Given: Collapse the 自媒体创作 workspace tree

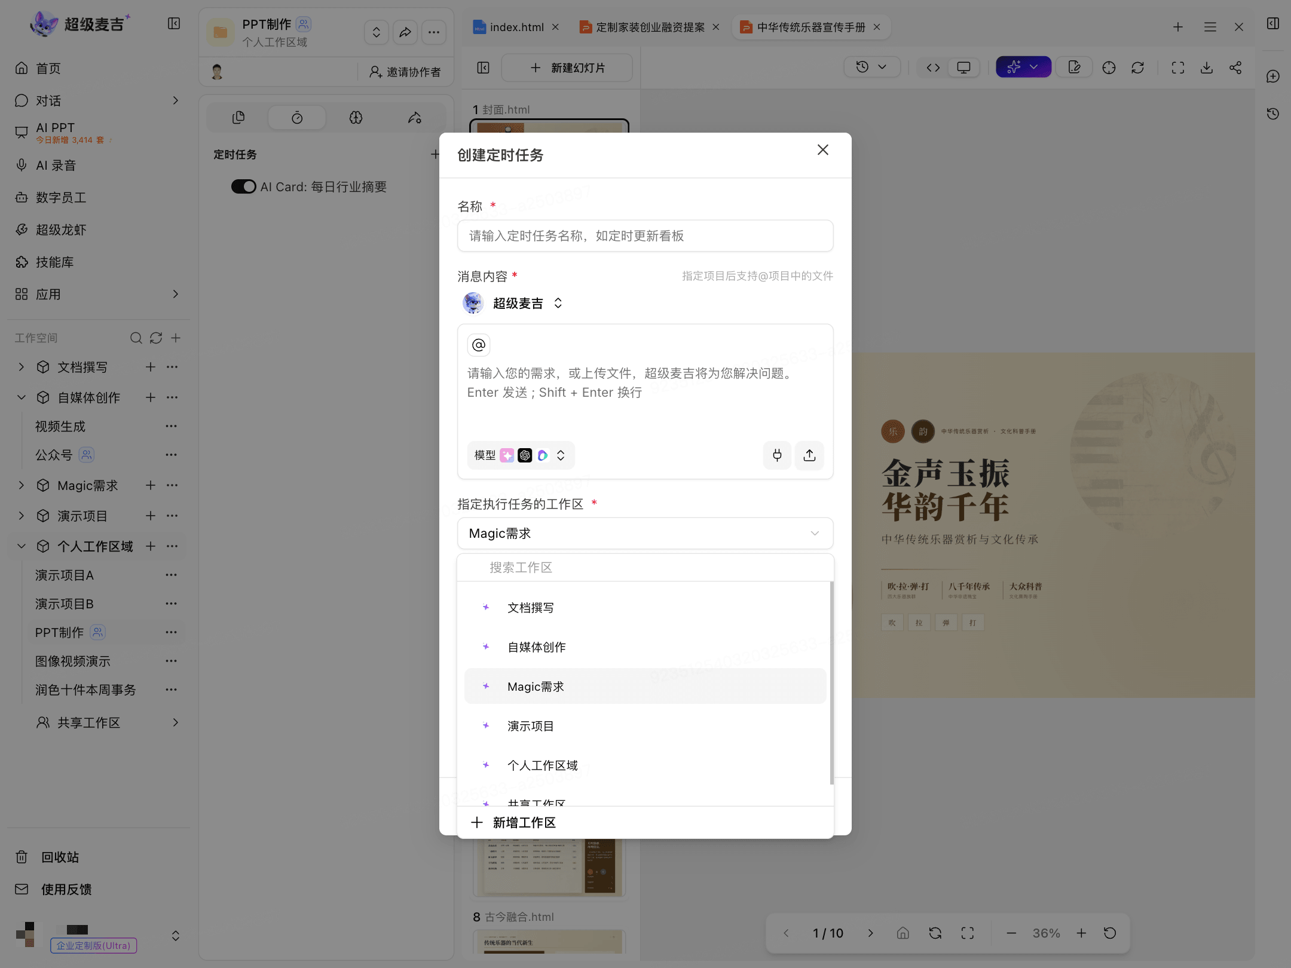Looking at the screenshot, I should coord(22,397).
